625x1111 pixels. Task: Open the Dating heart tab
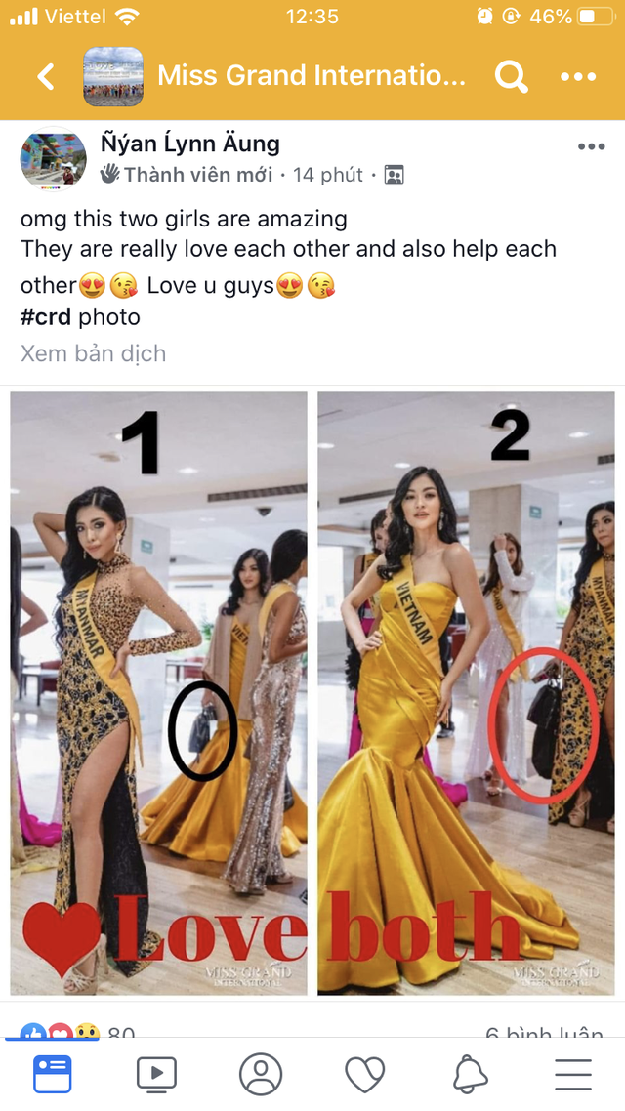[x=365, y=1074]
